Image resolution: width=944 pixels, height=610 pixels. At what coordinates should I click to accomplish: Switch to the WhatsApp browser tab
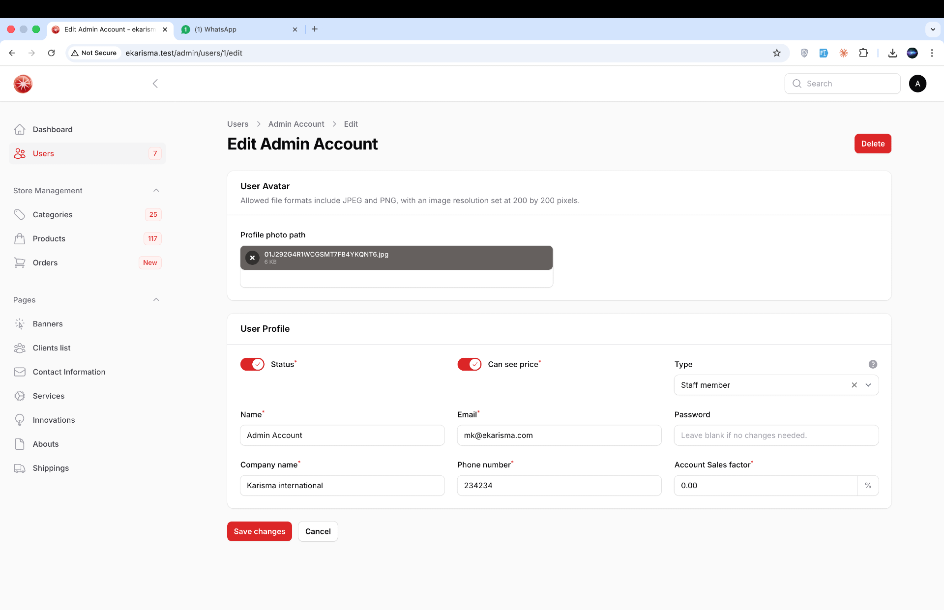[x=238, y=29]
